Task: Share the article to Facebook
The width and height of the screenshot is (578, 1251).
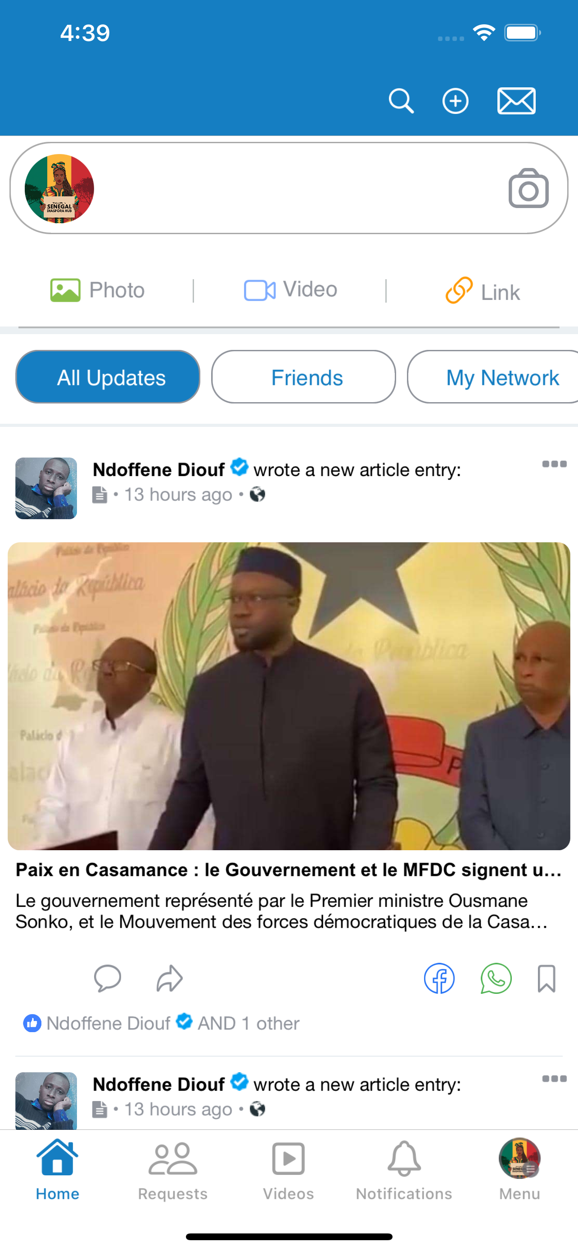Action: click(x=439, y=978)
